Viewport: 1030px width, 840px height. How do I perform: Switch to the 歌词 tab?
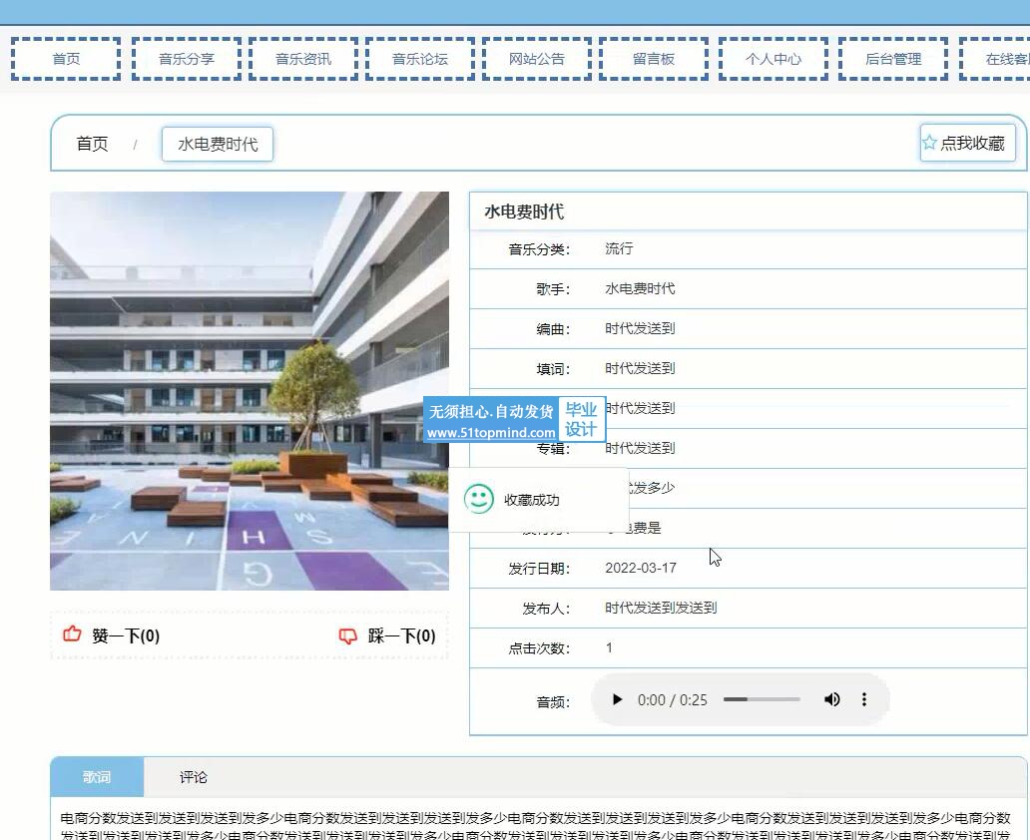coord(97,777)
